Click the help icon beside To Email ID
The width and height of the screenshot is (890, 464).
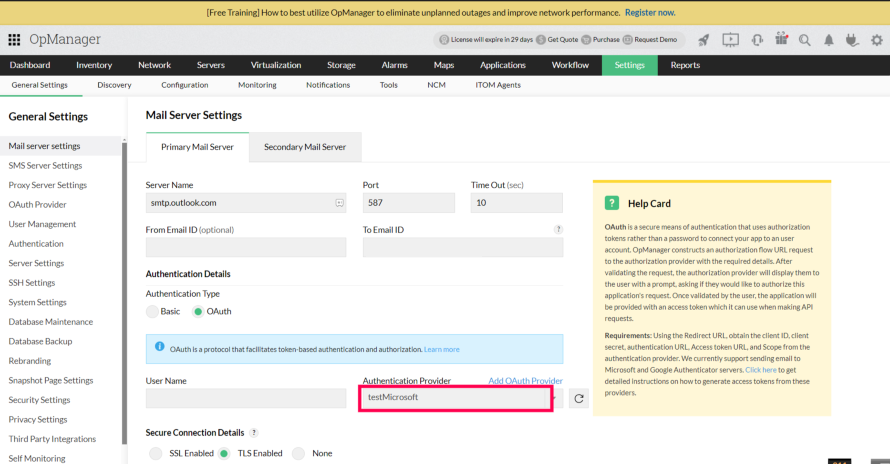pyautogui.click(x=558, y=230)
